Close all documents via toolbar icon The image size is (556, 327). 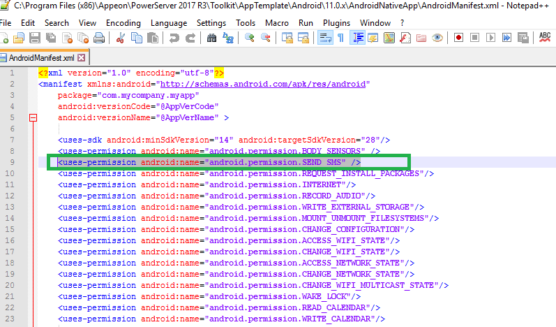tap(83, 38)
